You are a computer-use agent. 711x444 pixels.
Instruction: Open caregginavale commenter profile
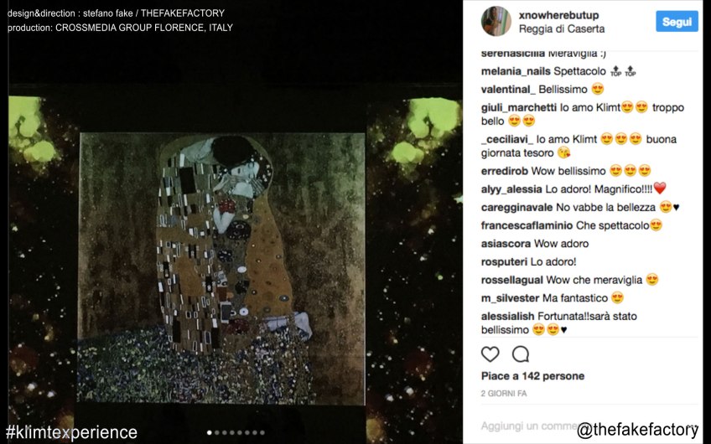(x=516, y=207)
